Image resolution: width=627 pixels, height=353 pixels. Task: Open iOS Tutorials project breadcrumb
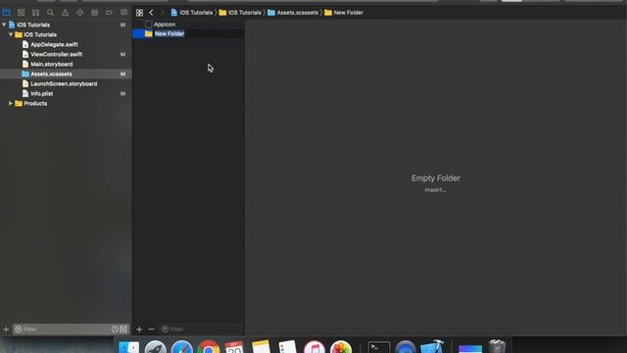192,13
